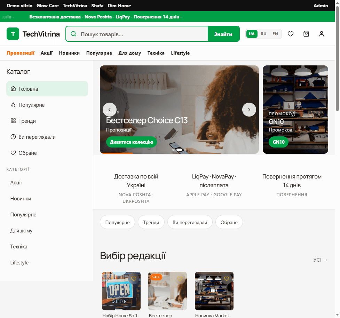Favorite the Набір Home Soft product heart
This screenshot has width=340, height=318.
(134, 279)
